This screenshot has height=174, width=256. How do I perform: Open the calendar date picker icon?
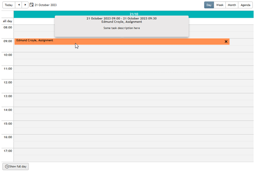point(32,5)
